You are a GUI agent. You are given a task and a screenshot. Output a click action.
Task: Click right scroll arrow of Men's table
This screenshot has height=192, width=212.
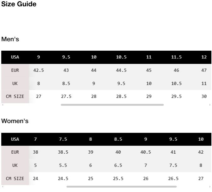tap(210, 105)
